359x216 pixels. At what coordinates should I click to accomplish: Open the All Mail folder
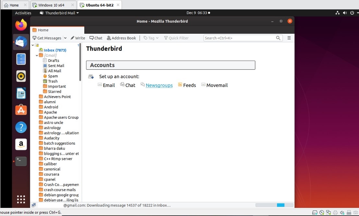[x=54, y=71]
